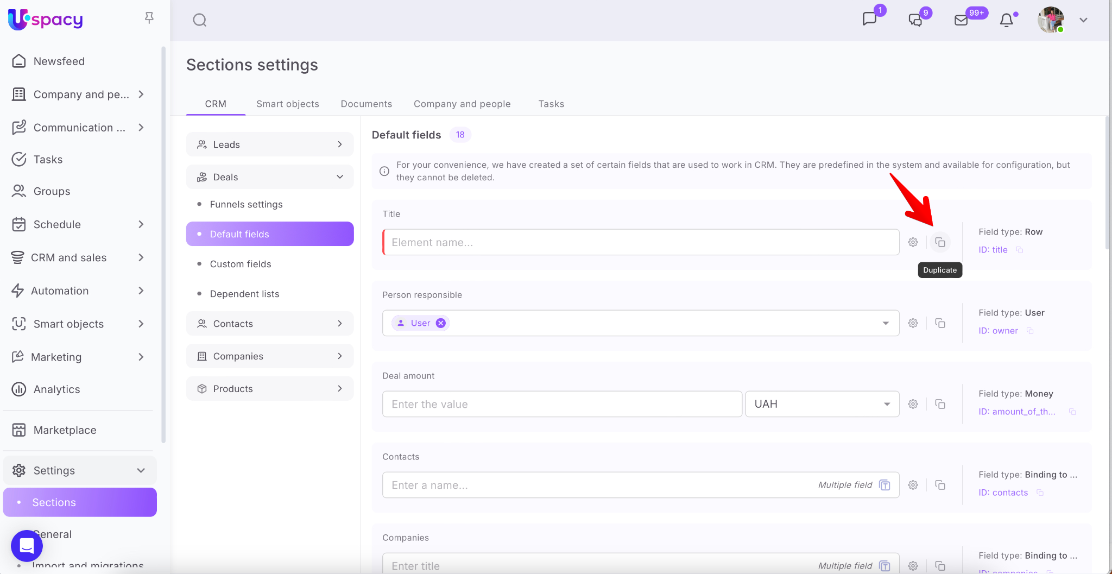Switch to the Smart objects tab
Screen dimensions: 1112x574
tap(287, 104)
